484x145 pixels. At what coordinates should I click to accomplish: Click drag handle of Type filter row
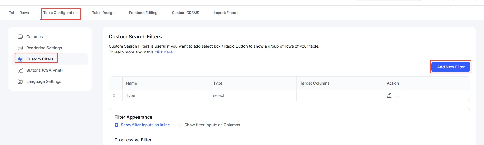(114, 95)
